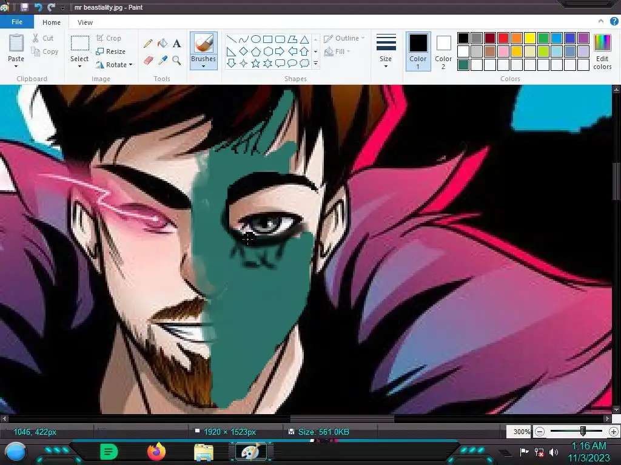Choose the Four-point star shape

tap(244, 63)
